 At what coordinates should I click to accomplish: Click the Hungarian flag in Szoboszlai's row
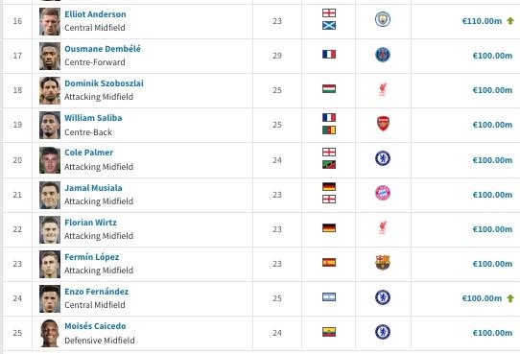329,89
